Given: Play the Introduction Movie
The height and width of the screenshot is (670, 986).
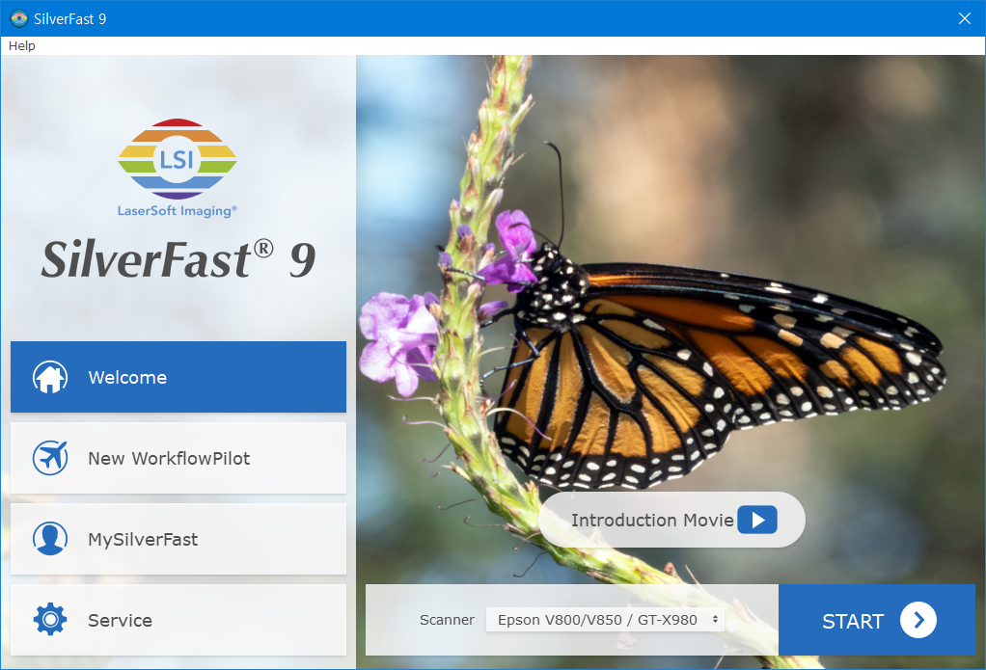Looking at the screenshot, I should click(x=757, y=520).
